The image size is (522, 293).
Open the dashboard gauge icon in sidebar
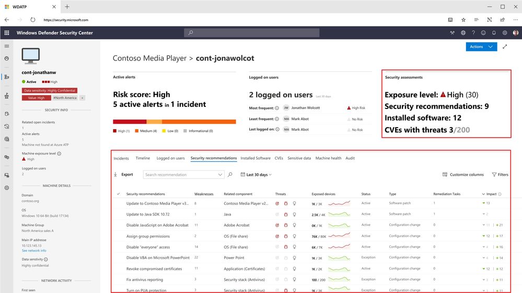tap(7, 58)
